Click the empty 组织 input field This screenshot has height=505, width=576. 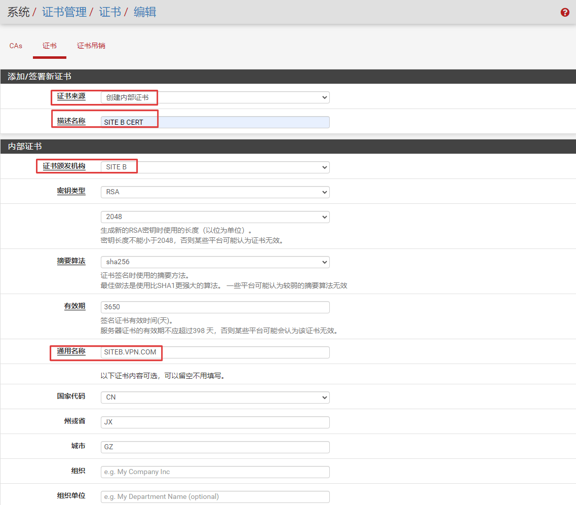(x=215, y=472)
